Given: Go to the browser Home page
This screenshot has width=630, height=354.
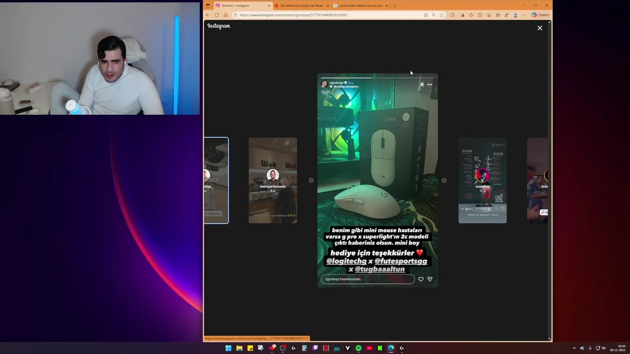Looking at the screenshot, I should (225, 15).
